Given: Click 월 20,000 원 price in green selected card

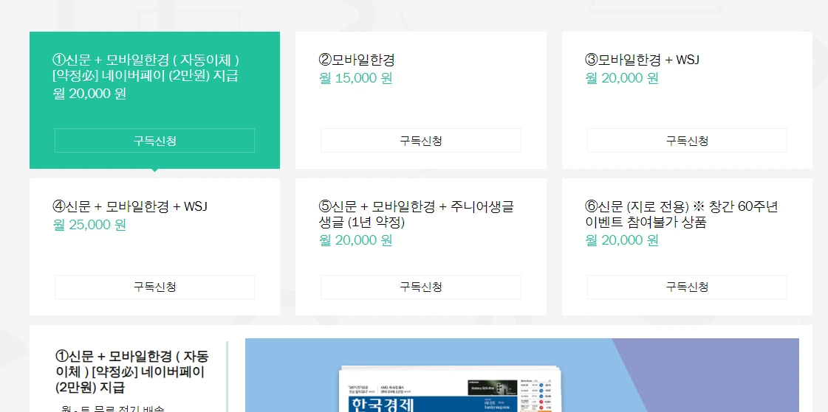Looking at the screenshot, I should tap(90, 94).
